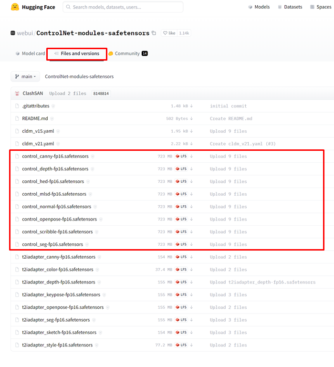Image resolution: width=334 pixels, height=367 pixels.
Task: Download control_mlsd-fp16.safetensors via arrow icon
Action: (191, 194)
